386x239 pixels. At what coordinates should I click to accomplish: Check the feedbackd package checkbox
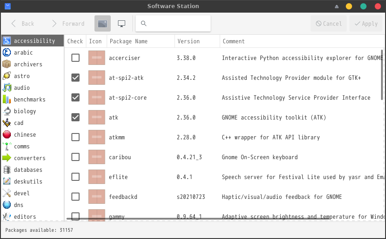75,197
